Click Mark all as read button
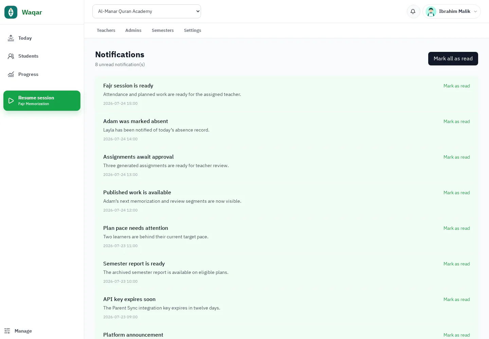The width and height of the screenshot is (489, 339). (x=453, y=59)
